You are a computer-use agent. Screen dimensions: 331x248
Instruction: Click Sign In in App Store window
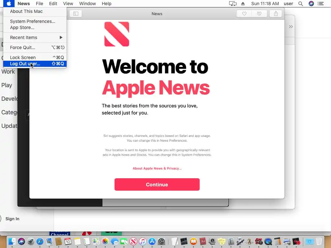[x=12, y=219]
